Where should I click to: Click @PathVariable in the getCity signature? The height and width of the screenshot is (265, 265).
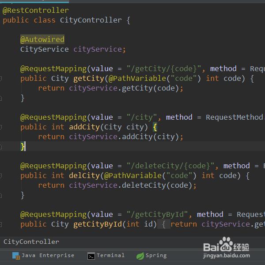137,79
